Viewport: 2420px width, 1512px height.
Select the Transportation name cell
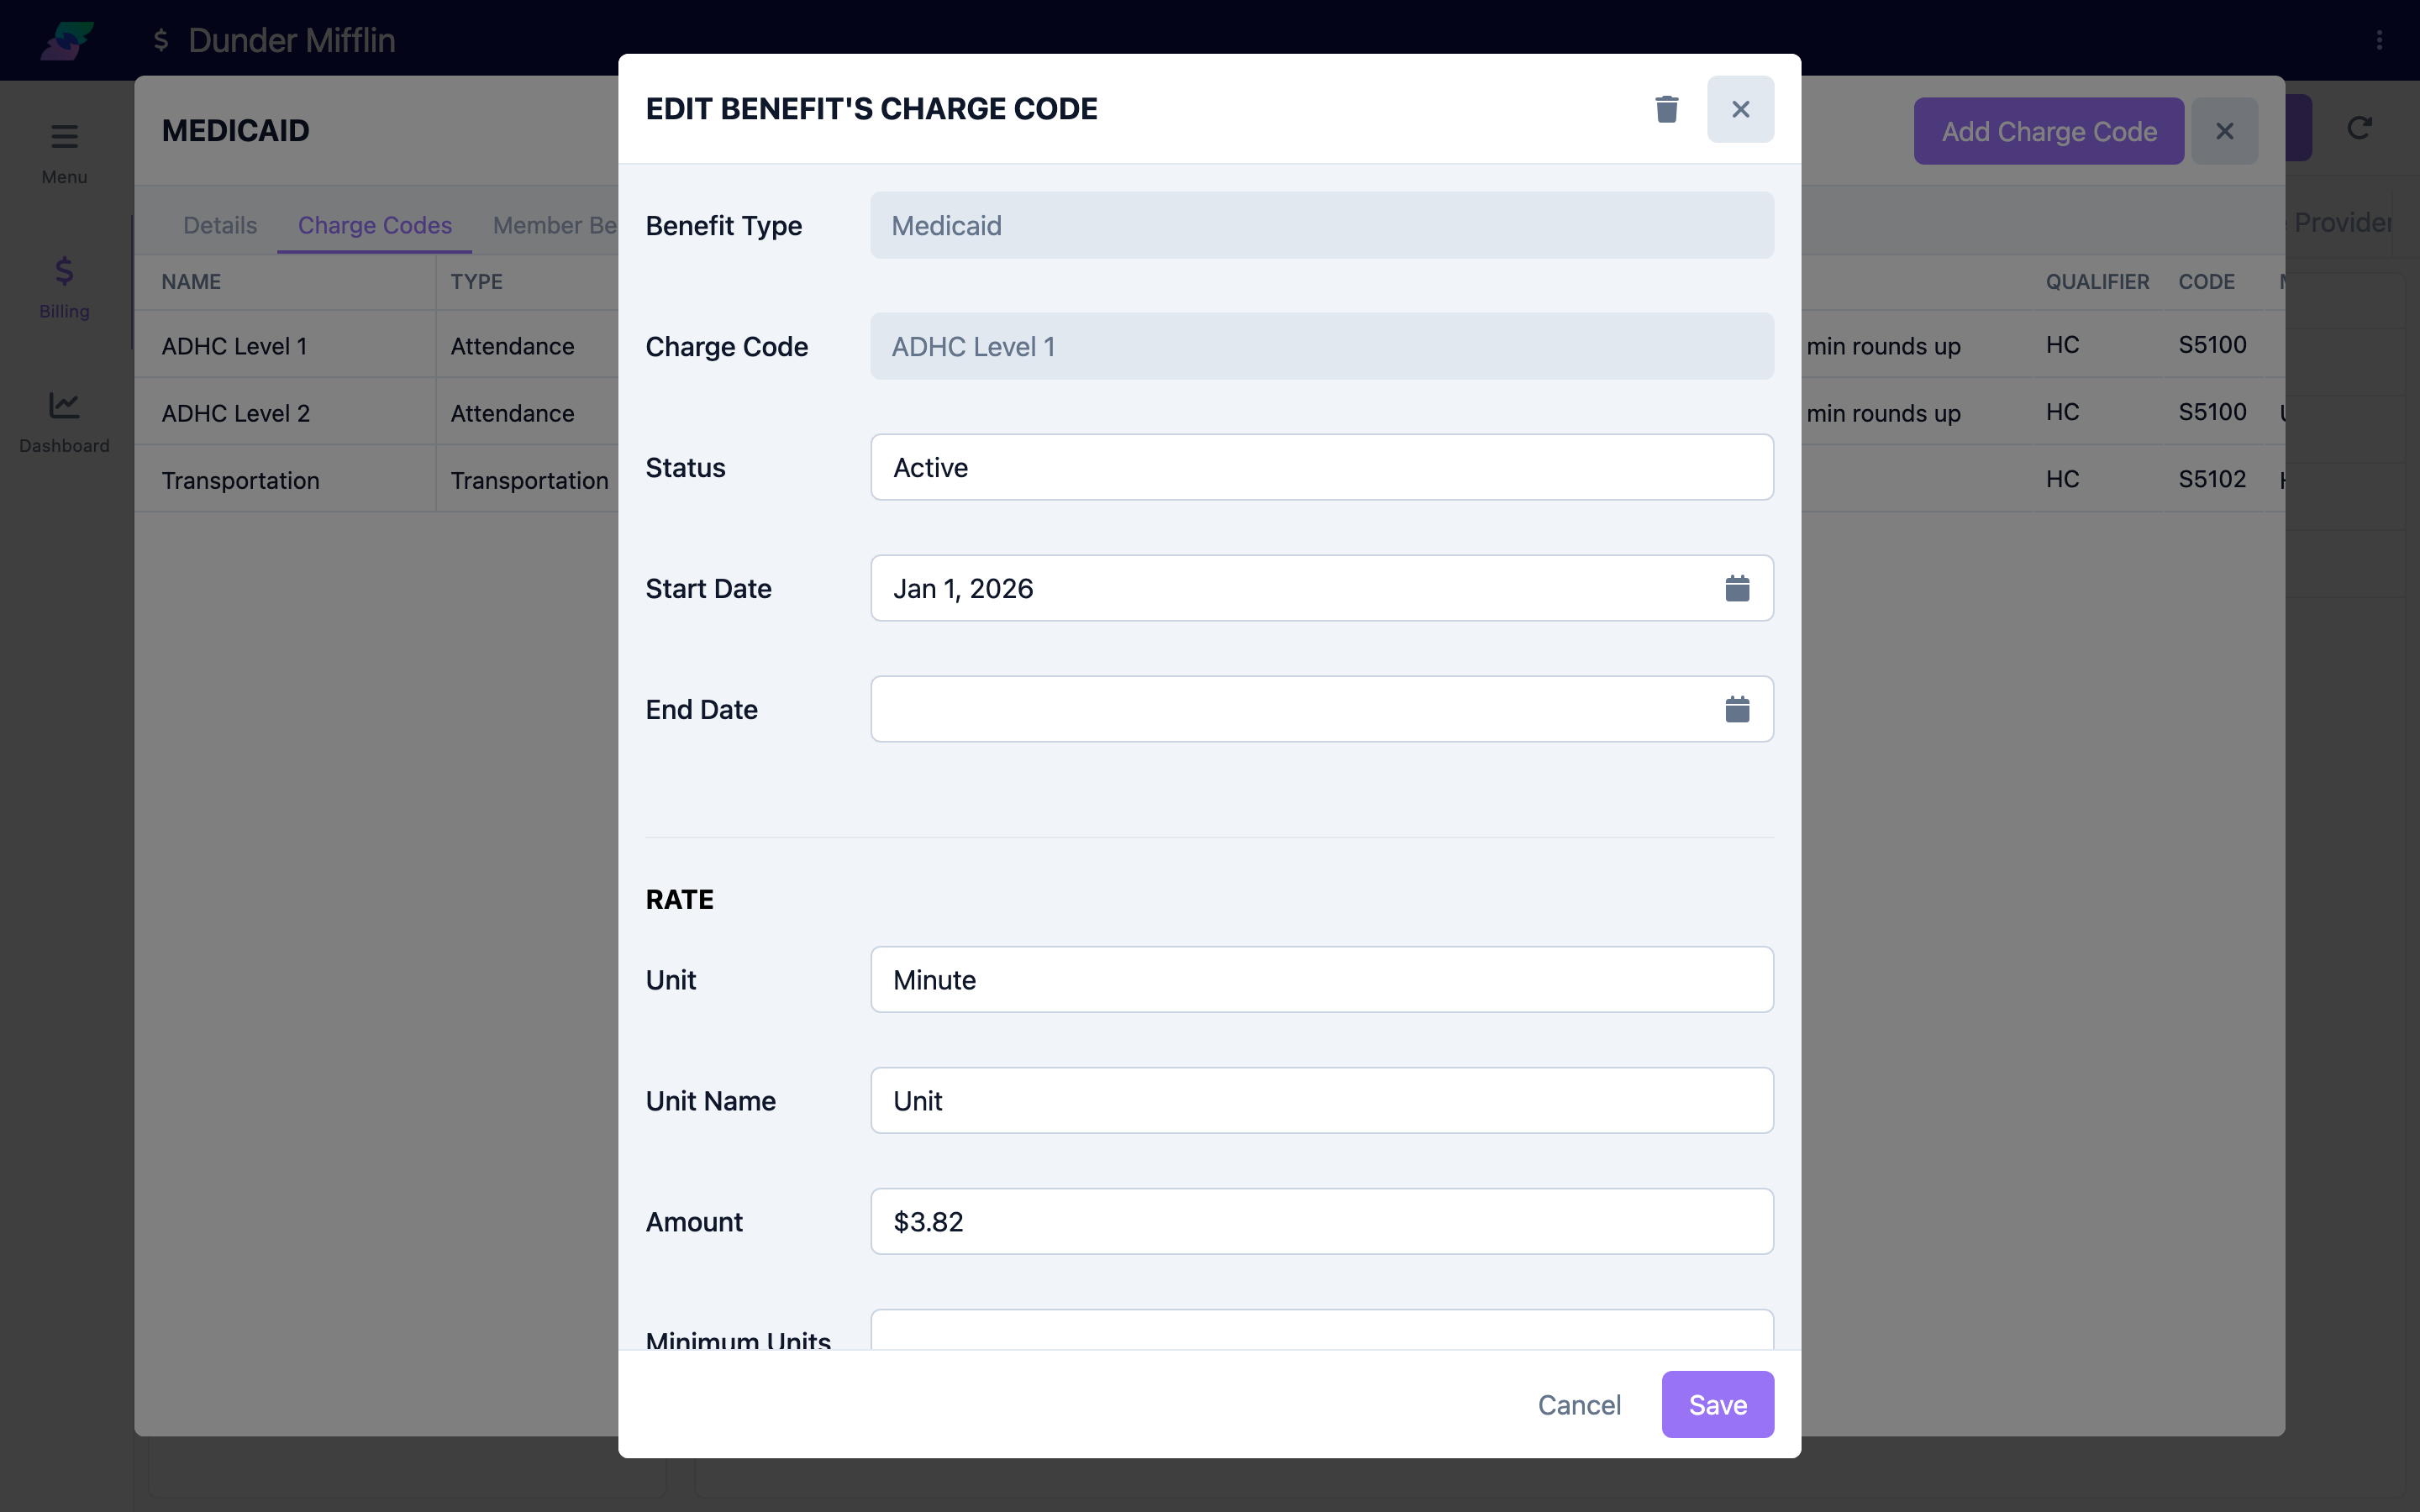(x=240, y=480)
